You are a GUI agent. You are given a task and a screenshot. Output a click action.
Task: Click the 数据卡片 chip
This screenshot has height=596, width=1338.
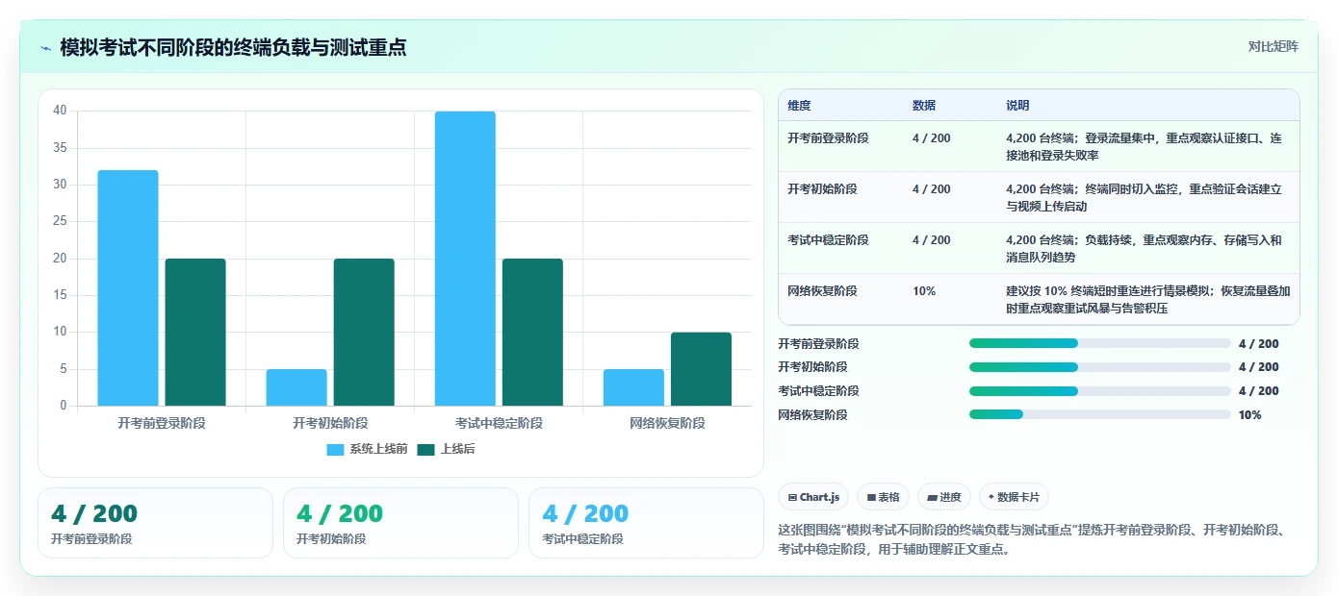(x=1014, y=497)
